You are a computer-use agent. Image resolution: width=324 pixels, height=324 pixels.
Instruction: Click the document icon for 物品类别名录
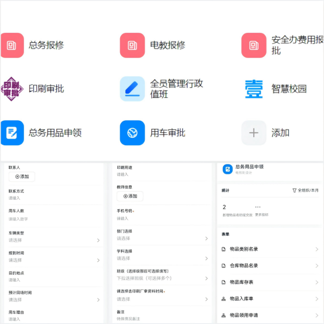coord(224,249)
